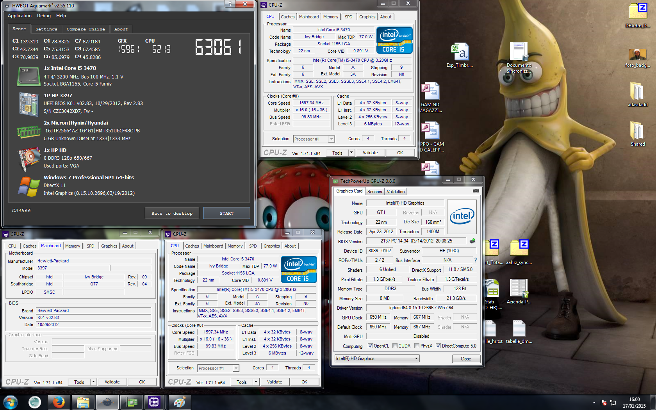Open Application menu in Aquamark
The height and width of the screenshot is (410, 656).
(20, 16)
